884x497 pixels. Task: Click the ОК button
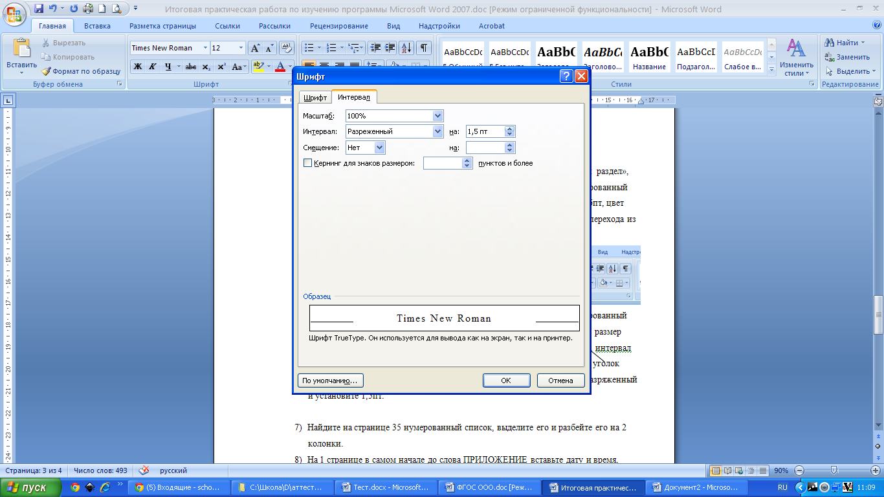[507, 381]
